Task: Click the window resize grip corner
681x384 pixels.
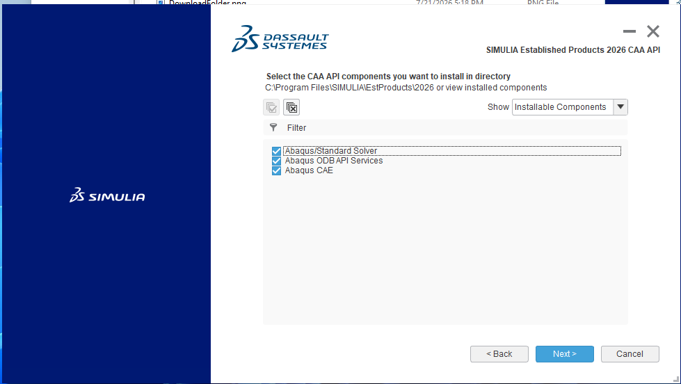Action: (676, 379)
